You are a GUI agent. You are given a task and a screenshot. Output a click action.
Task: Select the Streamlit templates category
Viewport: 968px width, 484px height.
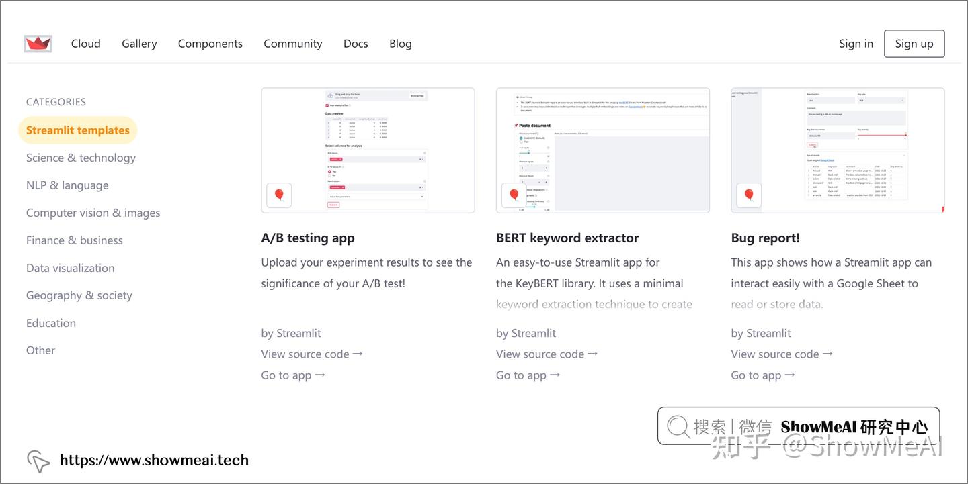click(78, 130)
